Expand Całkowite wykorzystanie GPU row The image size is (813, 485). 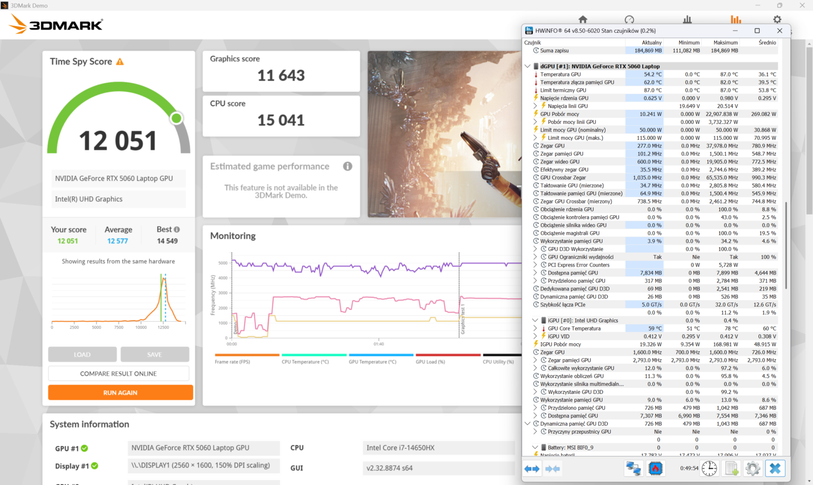(535, 368)
